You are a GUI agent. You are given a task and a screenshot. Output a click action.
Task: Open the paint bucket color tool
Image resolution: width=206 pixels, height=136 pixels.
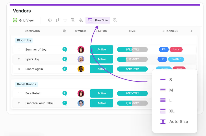point(81,20)
